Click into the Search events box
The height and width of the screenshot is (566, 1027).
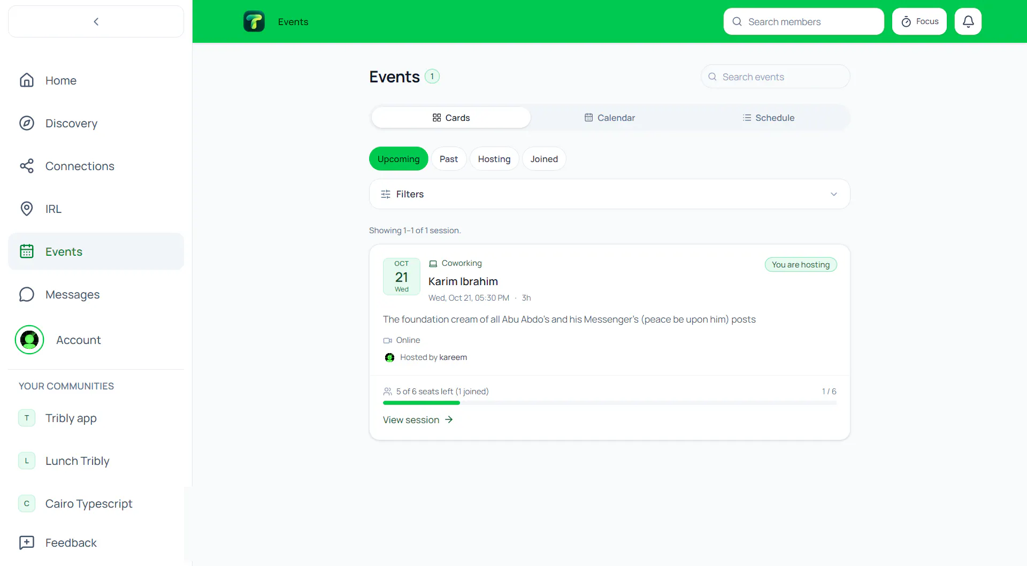pyautogui.click(x=775, y=77)
